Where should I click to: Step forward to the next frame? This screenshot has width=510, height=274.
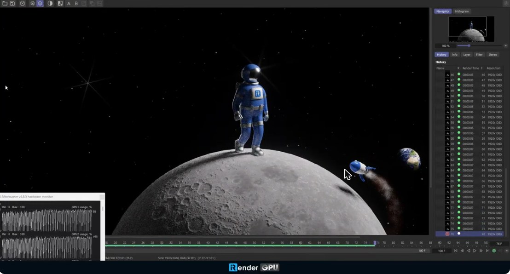pos(481,251)
